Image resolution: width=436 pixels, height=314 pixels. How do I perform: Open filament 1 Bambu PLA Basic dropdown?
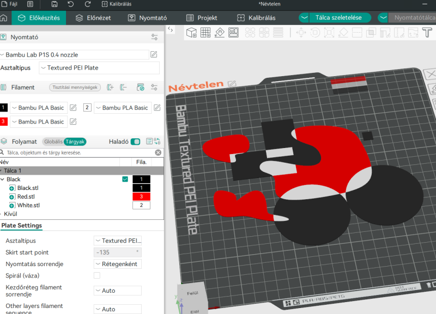tap(39, 108)
